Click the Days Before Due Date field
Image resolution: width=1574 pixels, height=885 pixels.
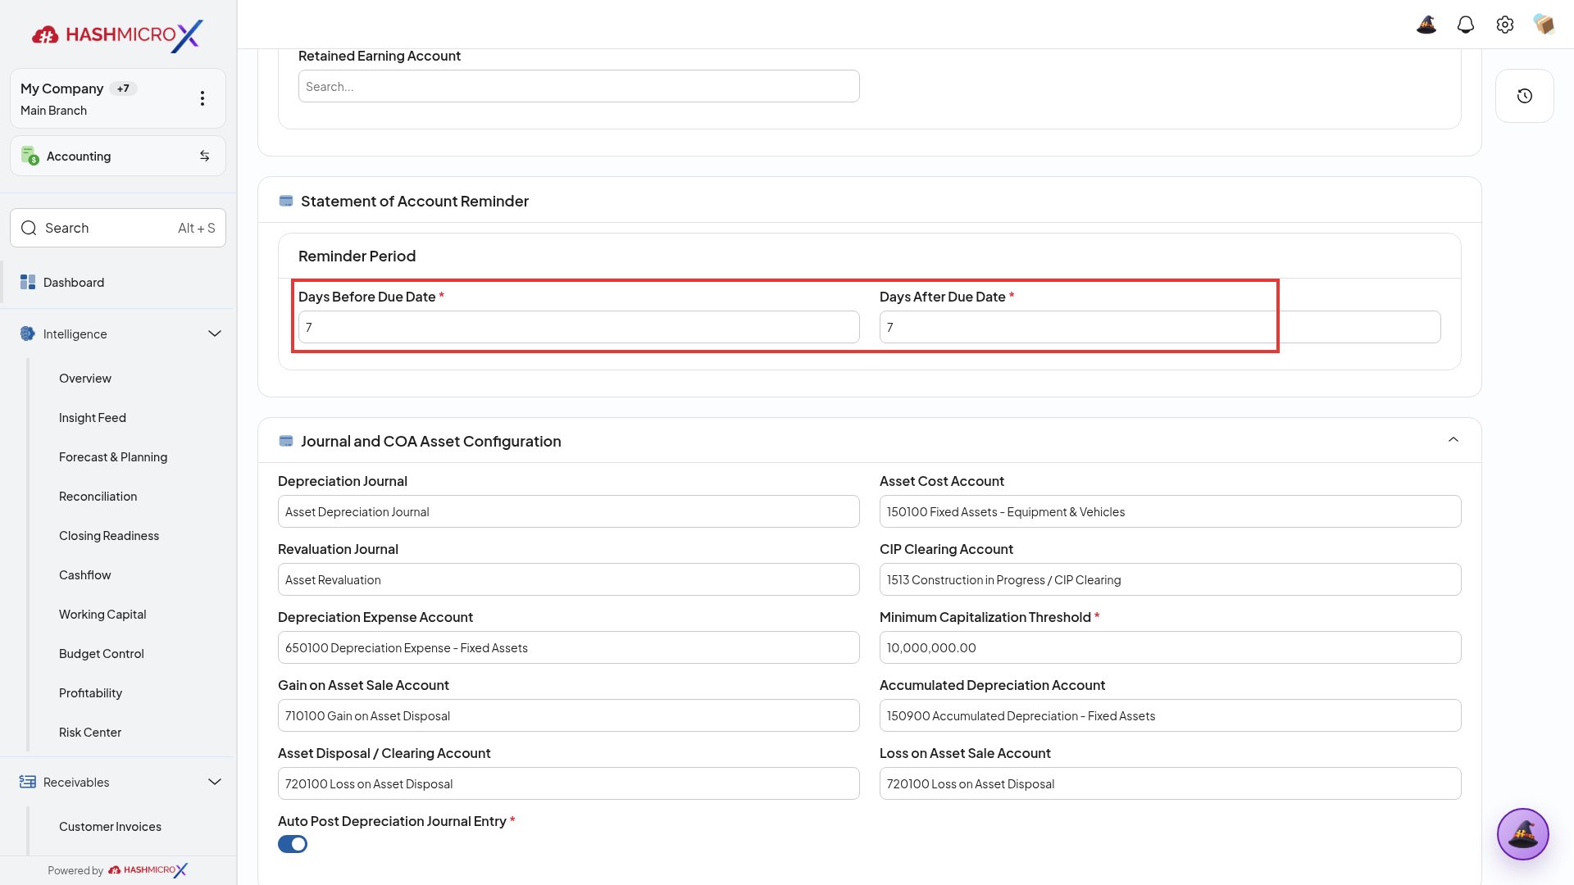pyautogui.click(x=579, y=327)
